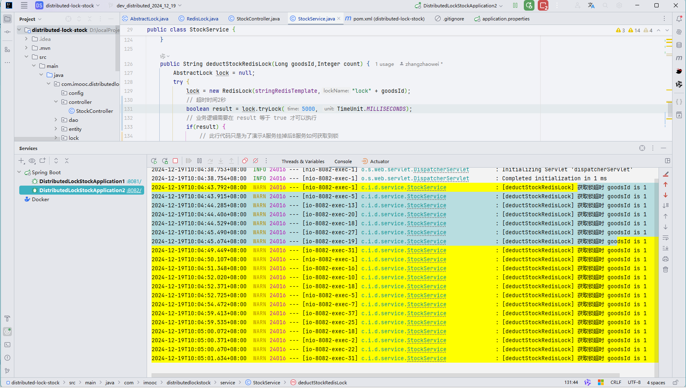Switch to Console tab
This screenshot has width=686, height=388.
pyautogui.click(x=343, y=161)
